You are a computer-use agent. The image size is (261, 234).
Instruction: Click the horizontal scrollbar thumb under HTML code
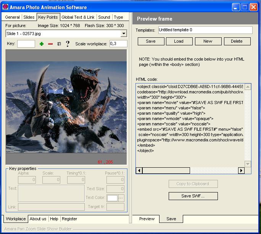(166, 170)
